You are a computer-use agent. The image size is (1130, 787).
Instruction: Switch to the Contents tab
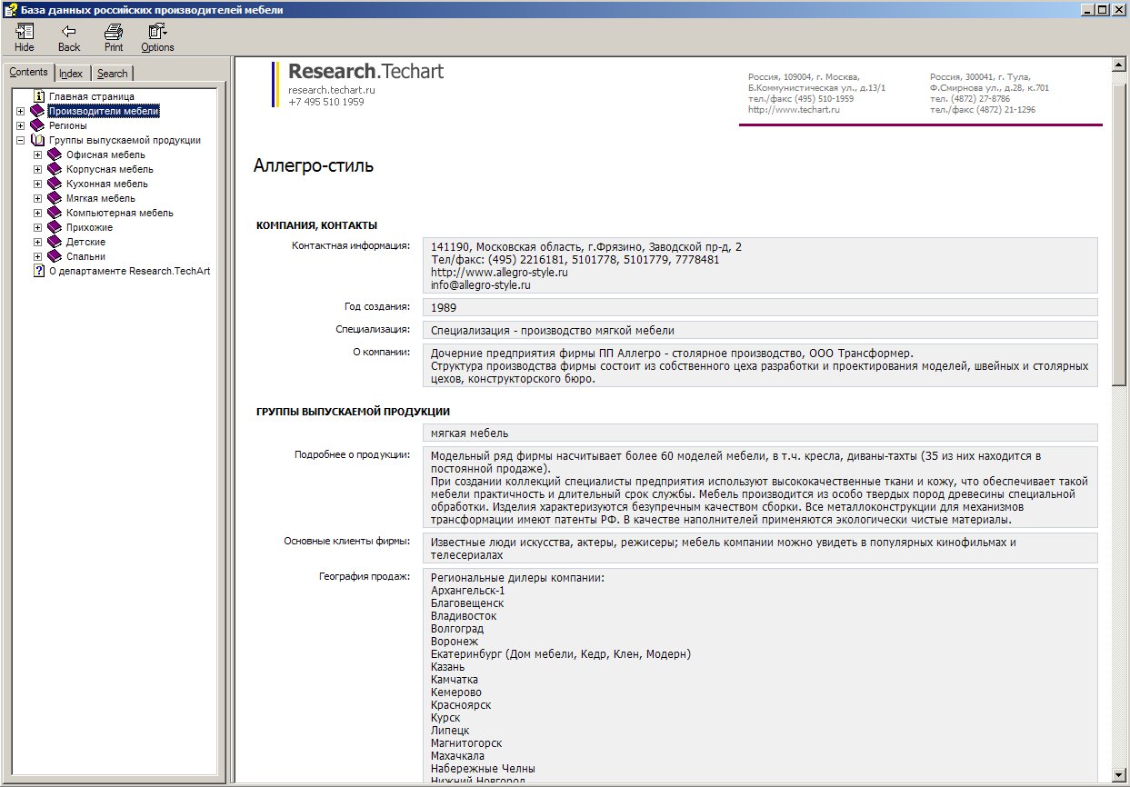point(28,72)
